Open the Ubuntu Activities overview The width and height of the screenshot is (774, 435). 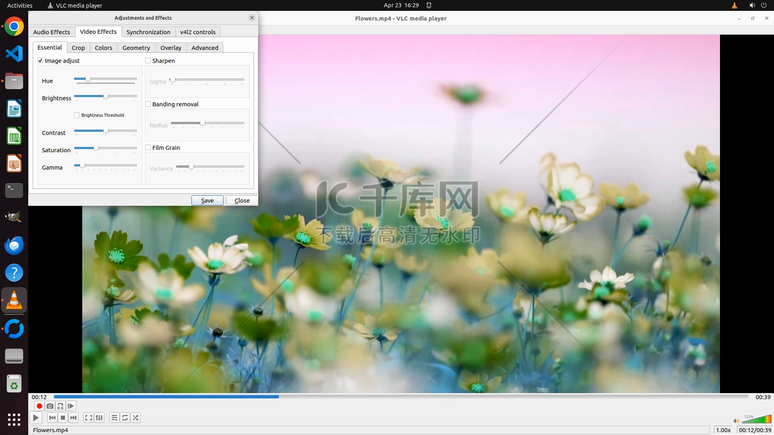(x=20, y=5)
